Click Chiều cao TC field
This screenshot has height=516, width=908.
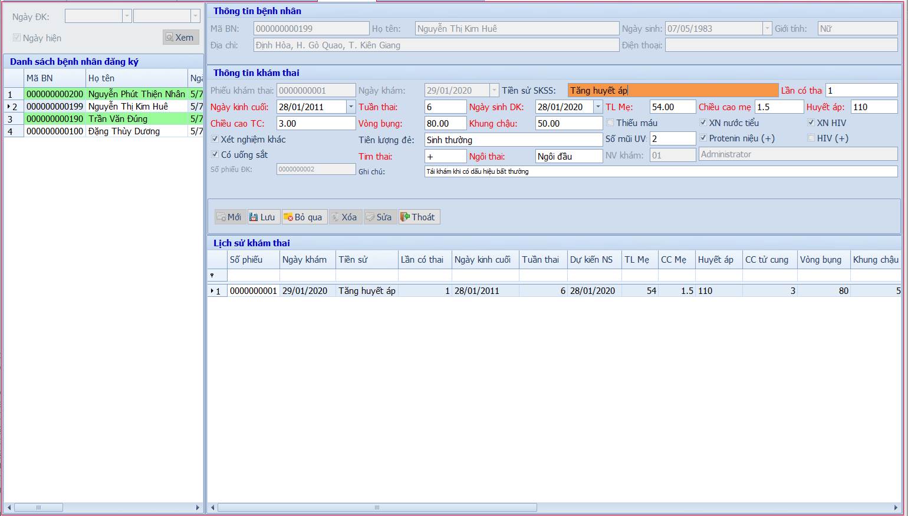pos(316,123)
